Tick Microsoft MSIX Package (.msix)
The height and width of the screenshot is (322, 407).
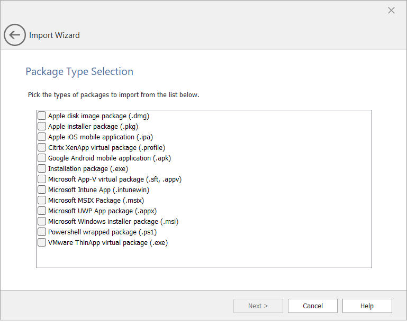tap(42, 200)
